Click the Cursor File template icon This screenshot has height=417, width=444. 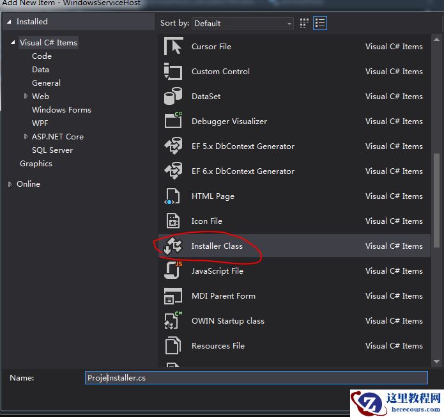(173, 46)
